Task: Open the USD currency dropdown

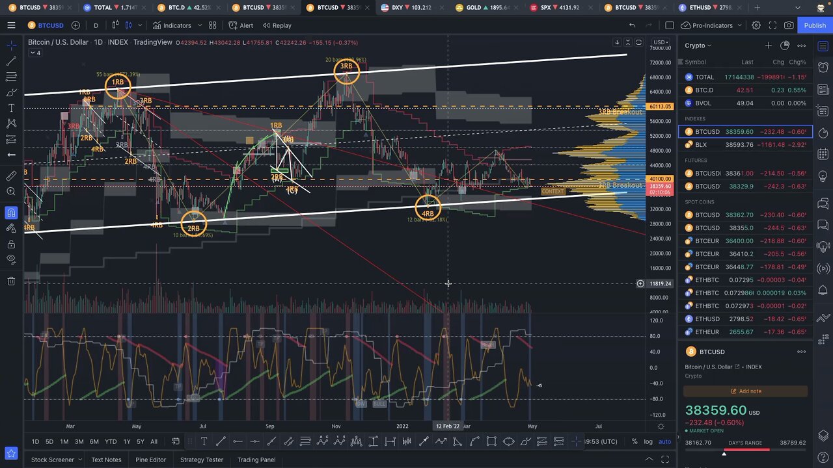Action: pyautogui.click(x=661, y=42)
